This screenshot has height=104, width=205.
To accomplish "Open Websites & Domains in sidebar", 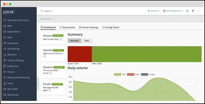I will (x=16, y=20).
